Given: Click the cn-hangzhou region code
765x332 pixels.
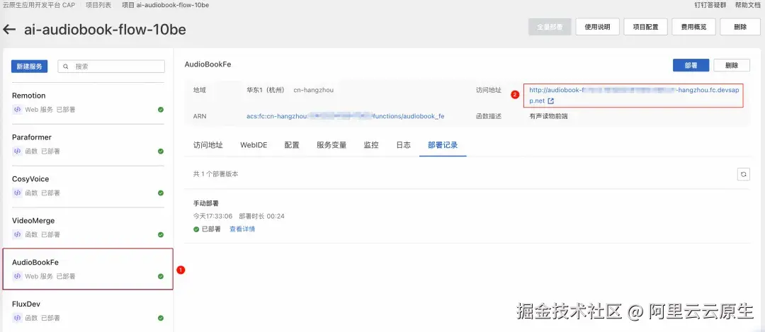Looking at the screenshot, I should [314, 90].
